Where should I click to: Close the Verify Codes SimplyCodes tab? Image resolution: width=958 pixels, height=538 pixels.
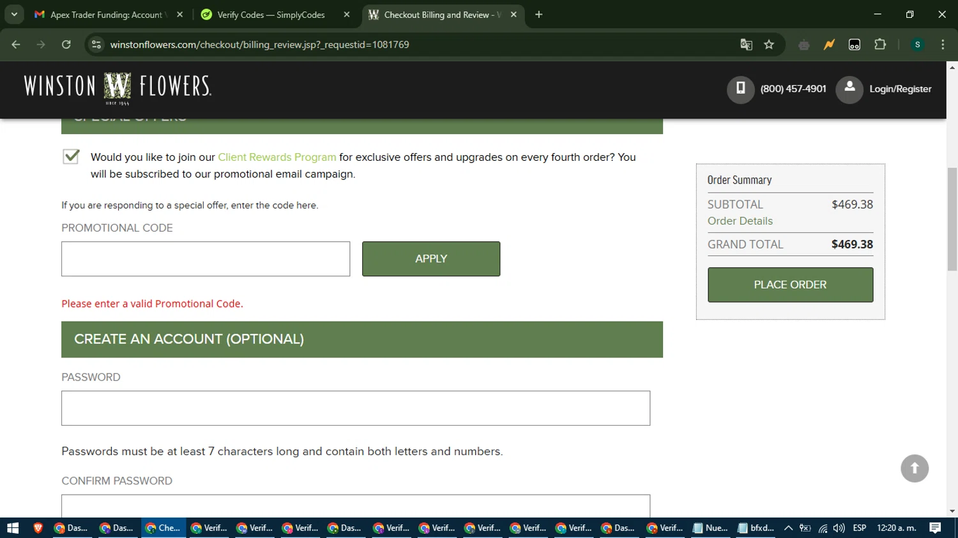click(347, 15)
